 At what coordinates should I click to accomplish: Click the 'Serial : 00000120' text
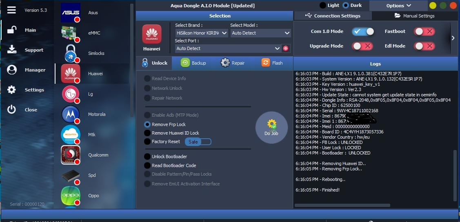coord(27,204)
